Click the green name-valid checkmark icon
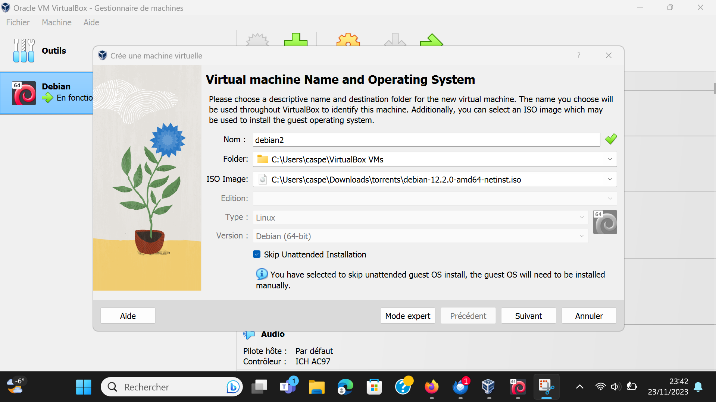Image resolution: width=716 pixels, height=402 pixels. [x=611, y=139]
